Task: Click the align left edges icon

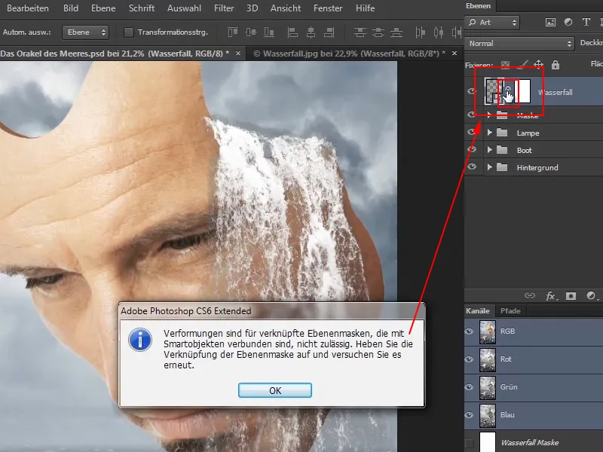Action: click(x=292, y=32)
